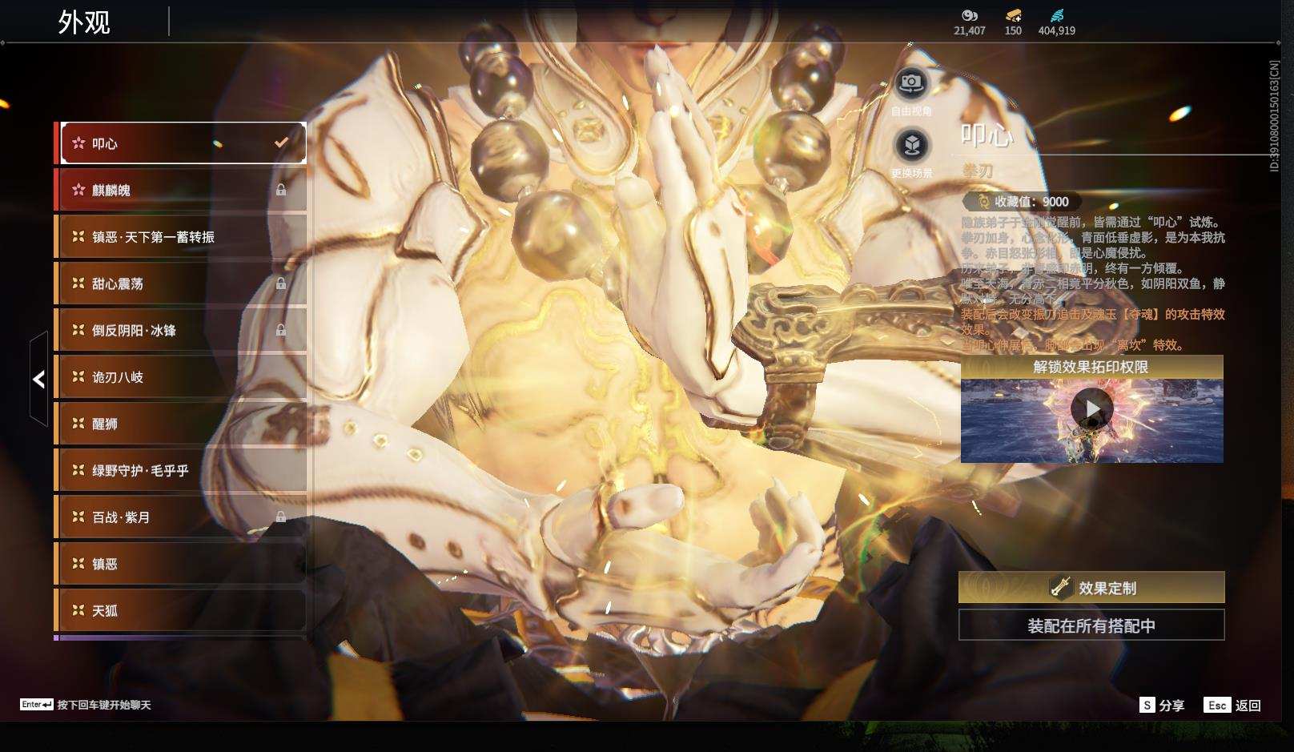Click the 150 gold bar amount

1013,30
